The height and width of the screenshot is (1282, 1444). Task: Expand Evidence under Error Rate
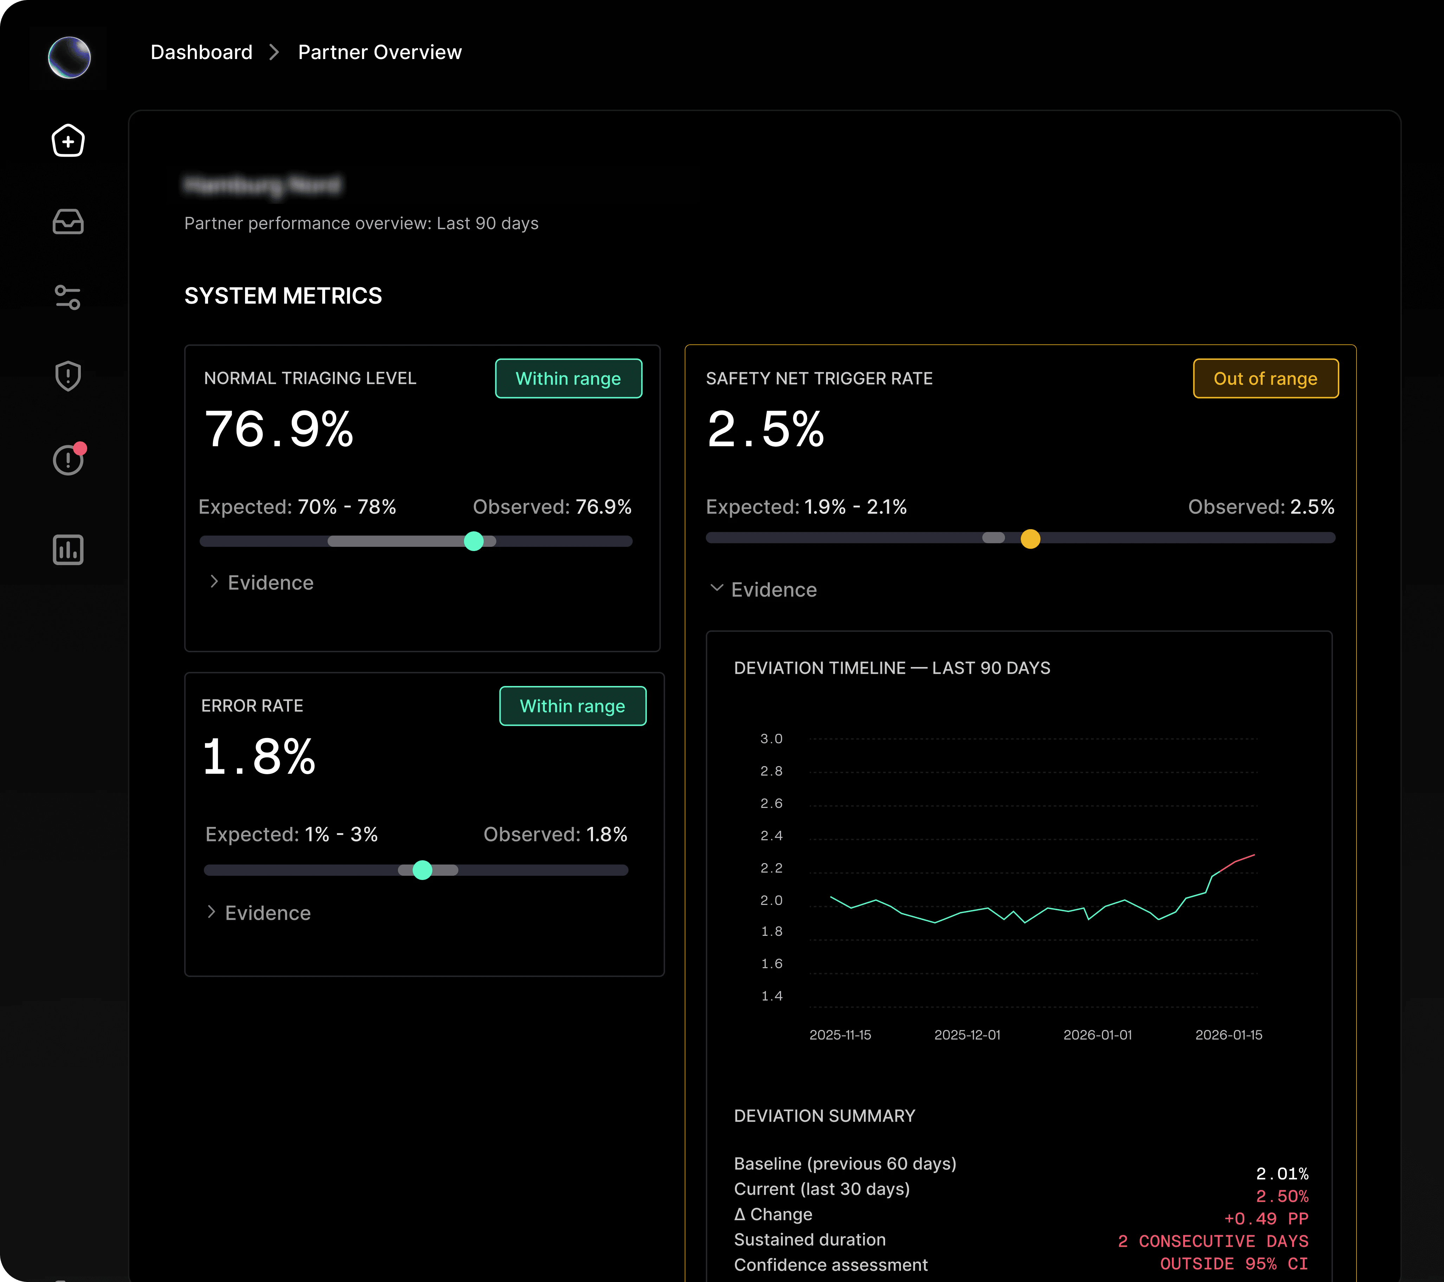[x=259, y=913]
